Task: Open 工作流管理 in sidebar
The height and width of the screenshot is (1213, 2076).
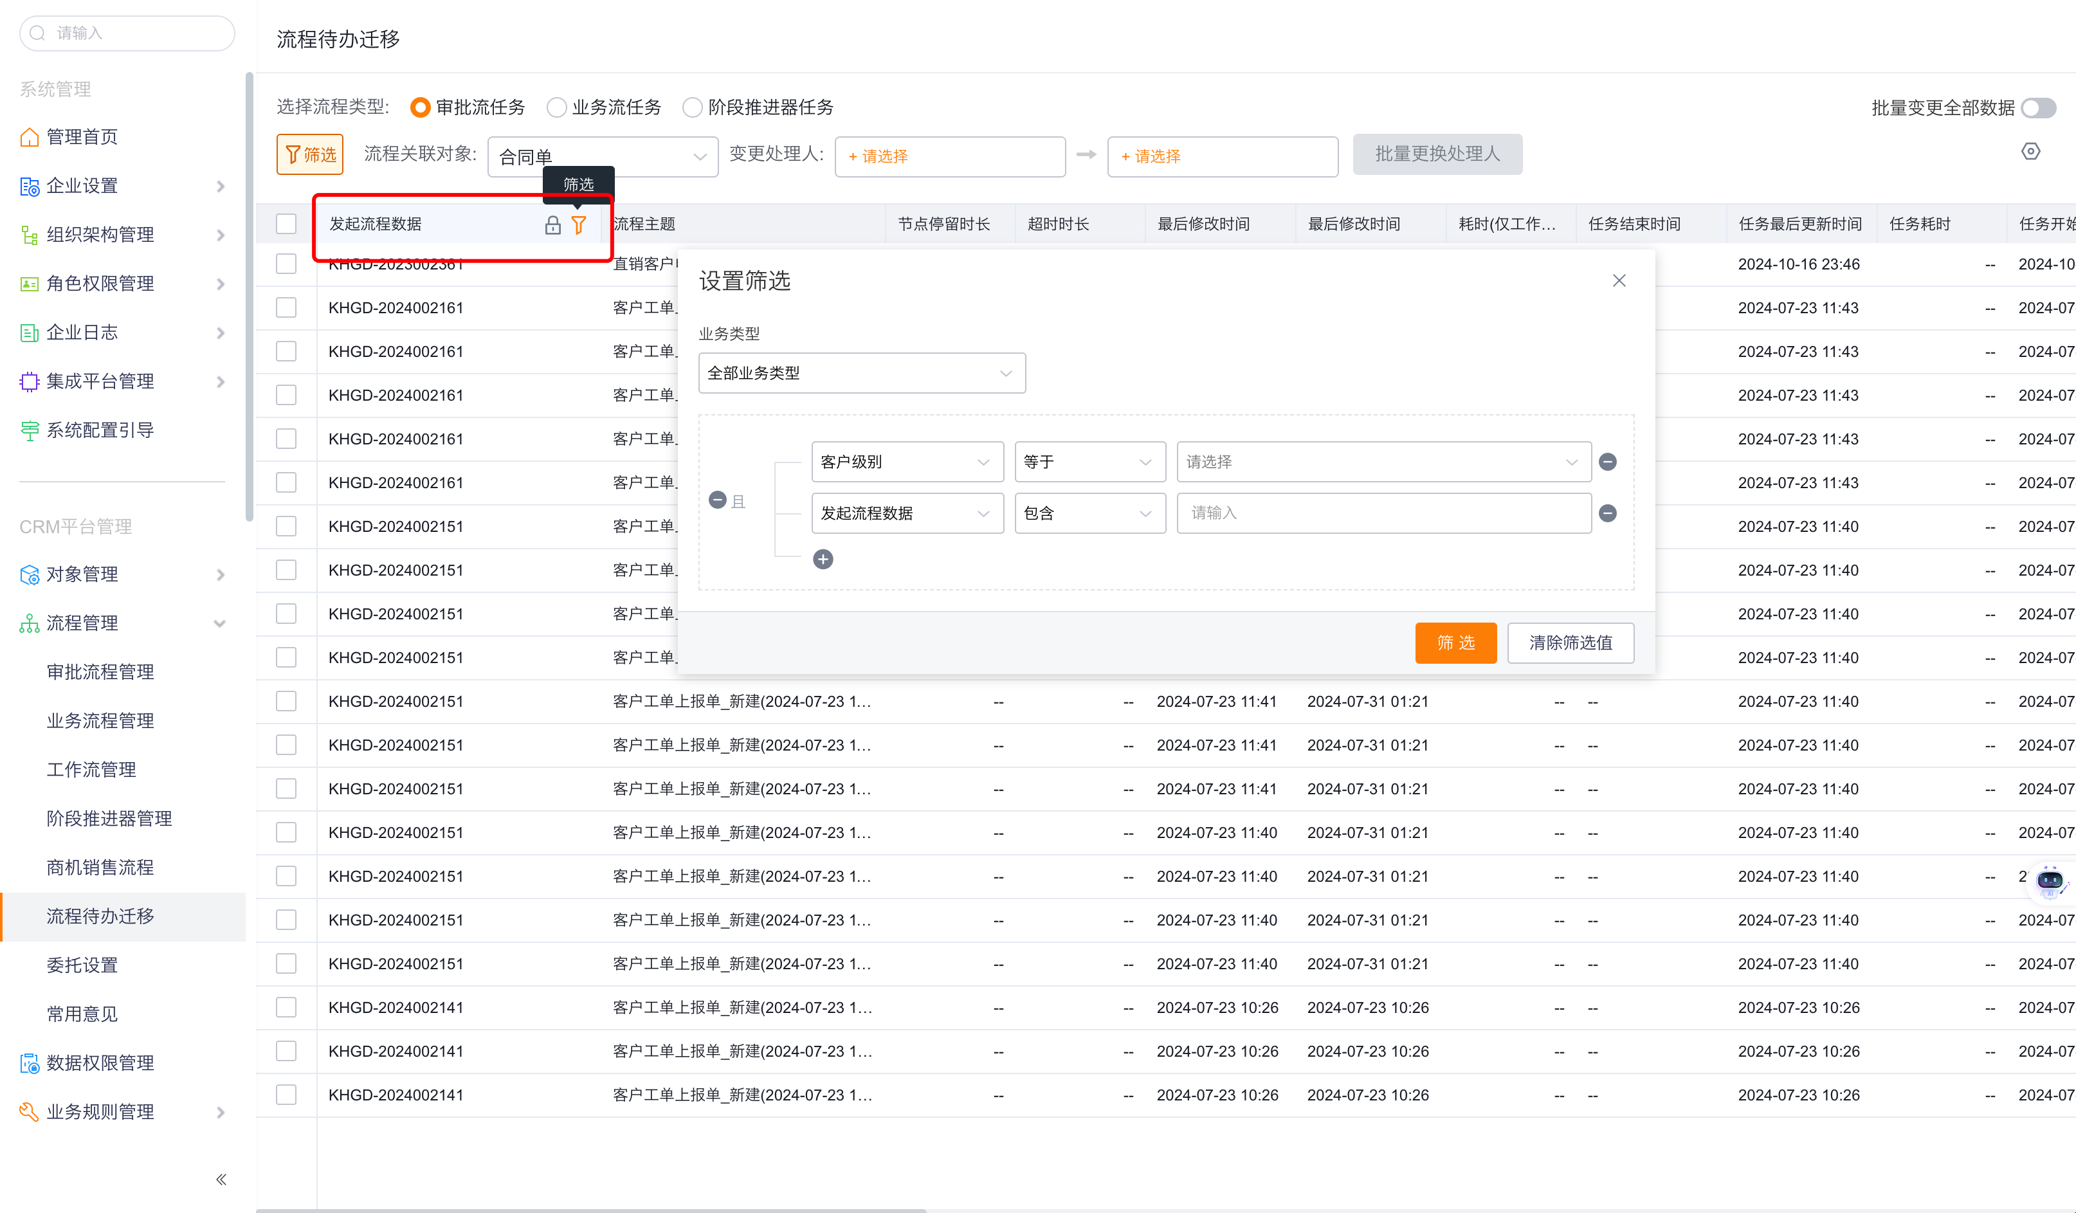Action: (x=91, y=770)
